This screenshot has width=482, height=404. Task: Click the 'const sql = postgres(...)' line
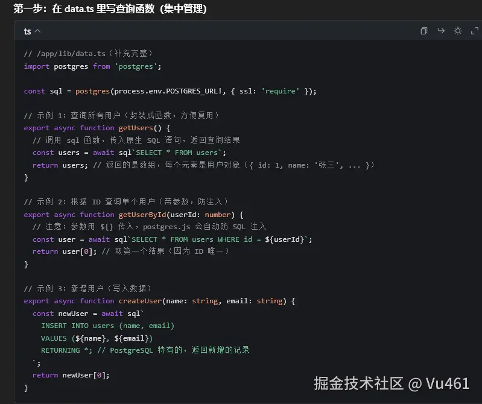(x=170, y=91)
